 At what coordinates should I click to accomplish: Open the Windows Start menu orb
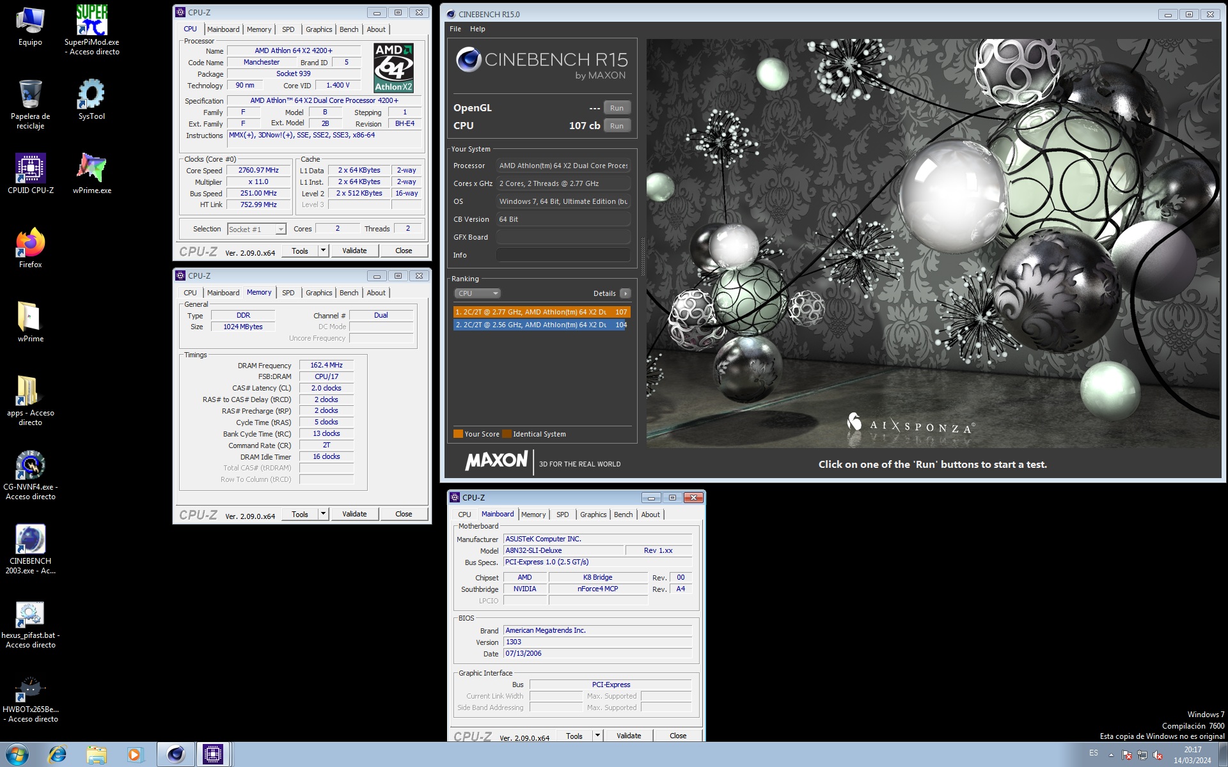[x=17, y=755]
